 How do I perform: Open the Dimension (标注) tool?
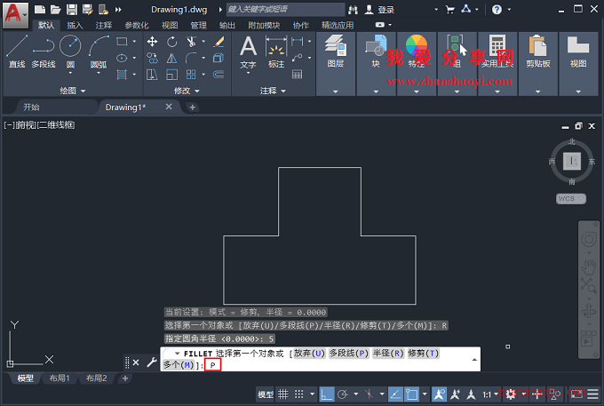point(276,52)
